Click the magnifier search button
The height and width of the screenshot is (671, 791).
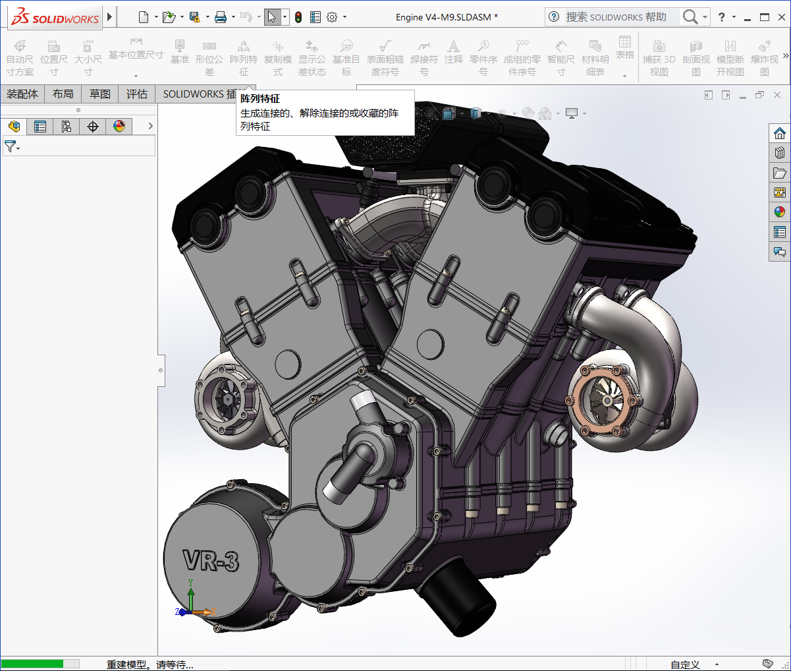coord(690,17)
